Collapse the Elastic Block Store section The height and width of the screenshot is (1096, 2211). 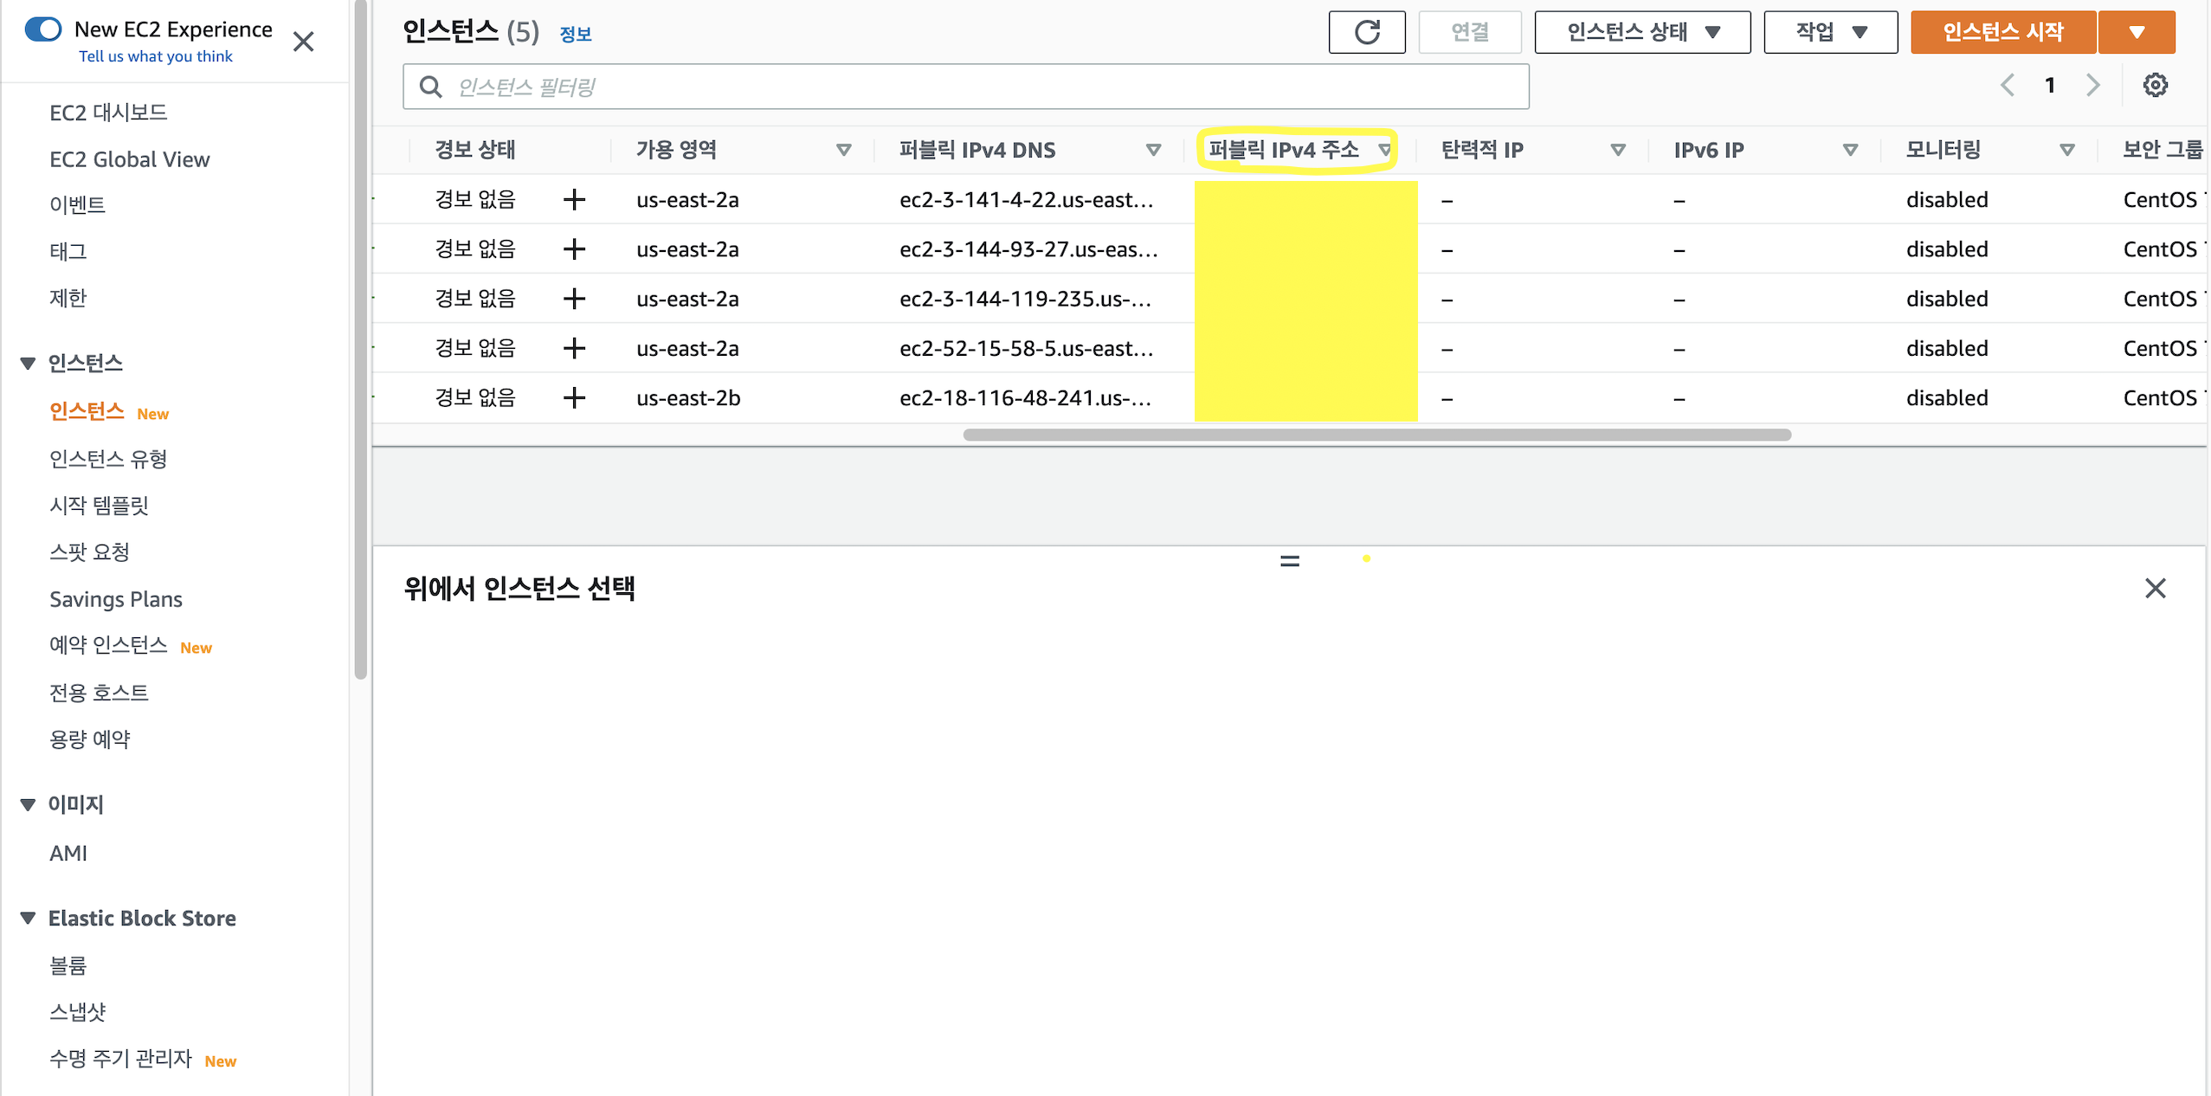[x=28, y=918]
